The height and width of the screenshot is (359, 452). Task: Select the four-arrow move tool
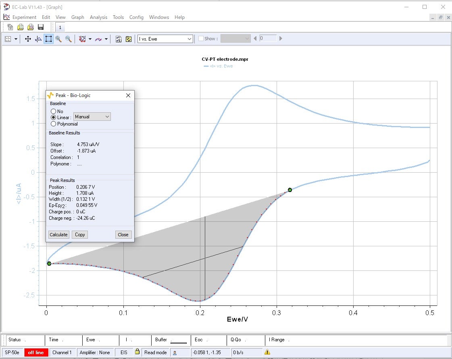(28, 39)
